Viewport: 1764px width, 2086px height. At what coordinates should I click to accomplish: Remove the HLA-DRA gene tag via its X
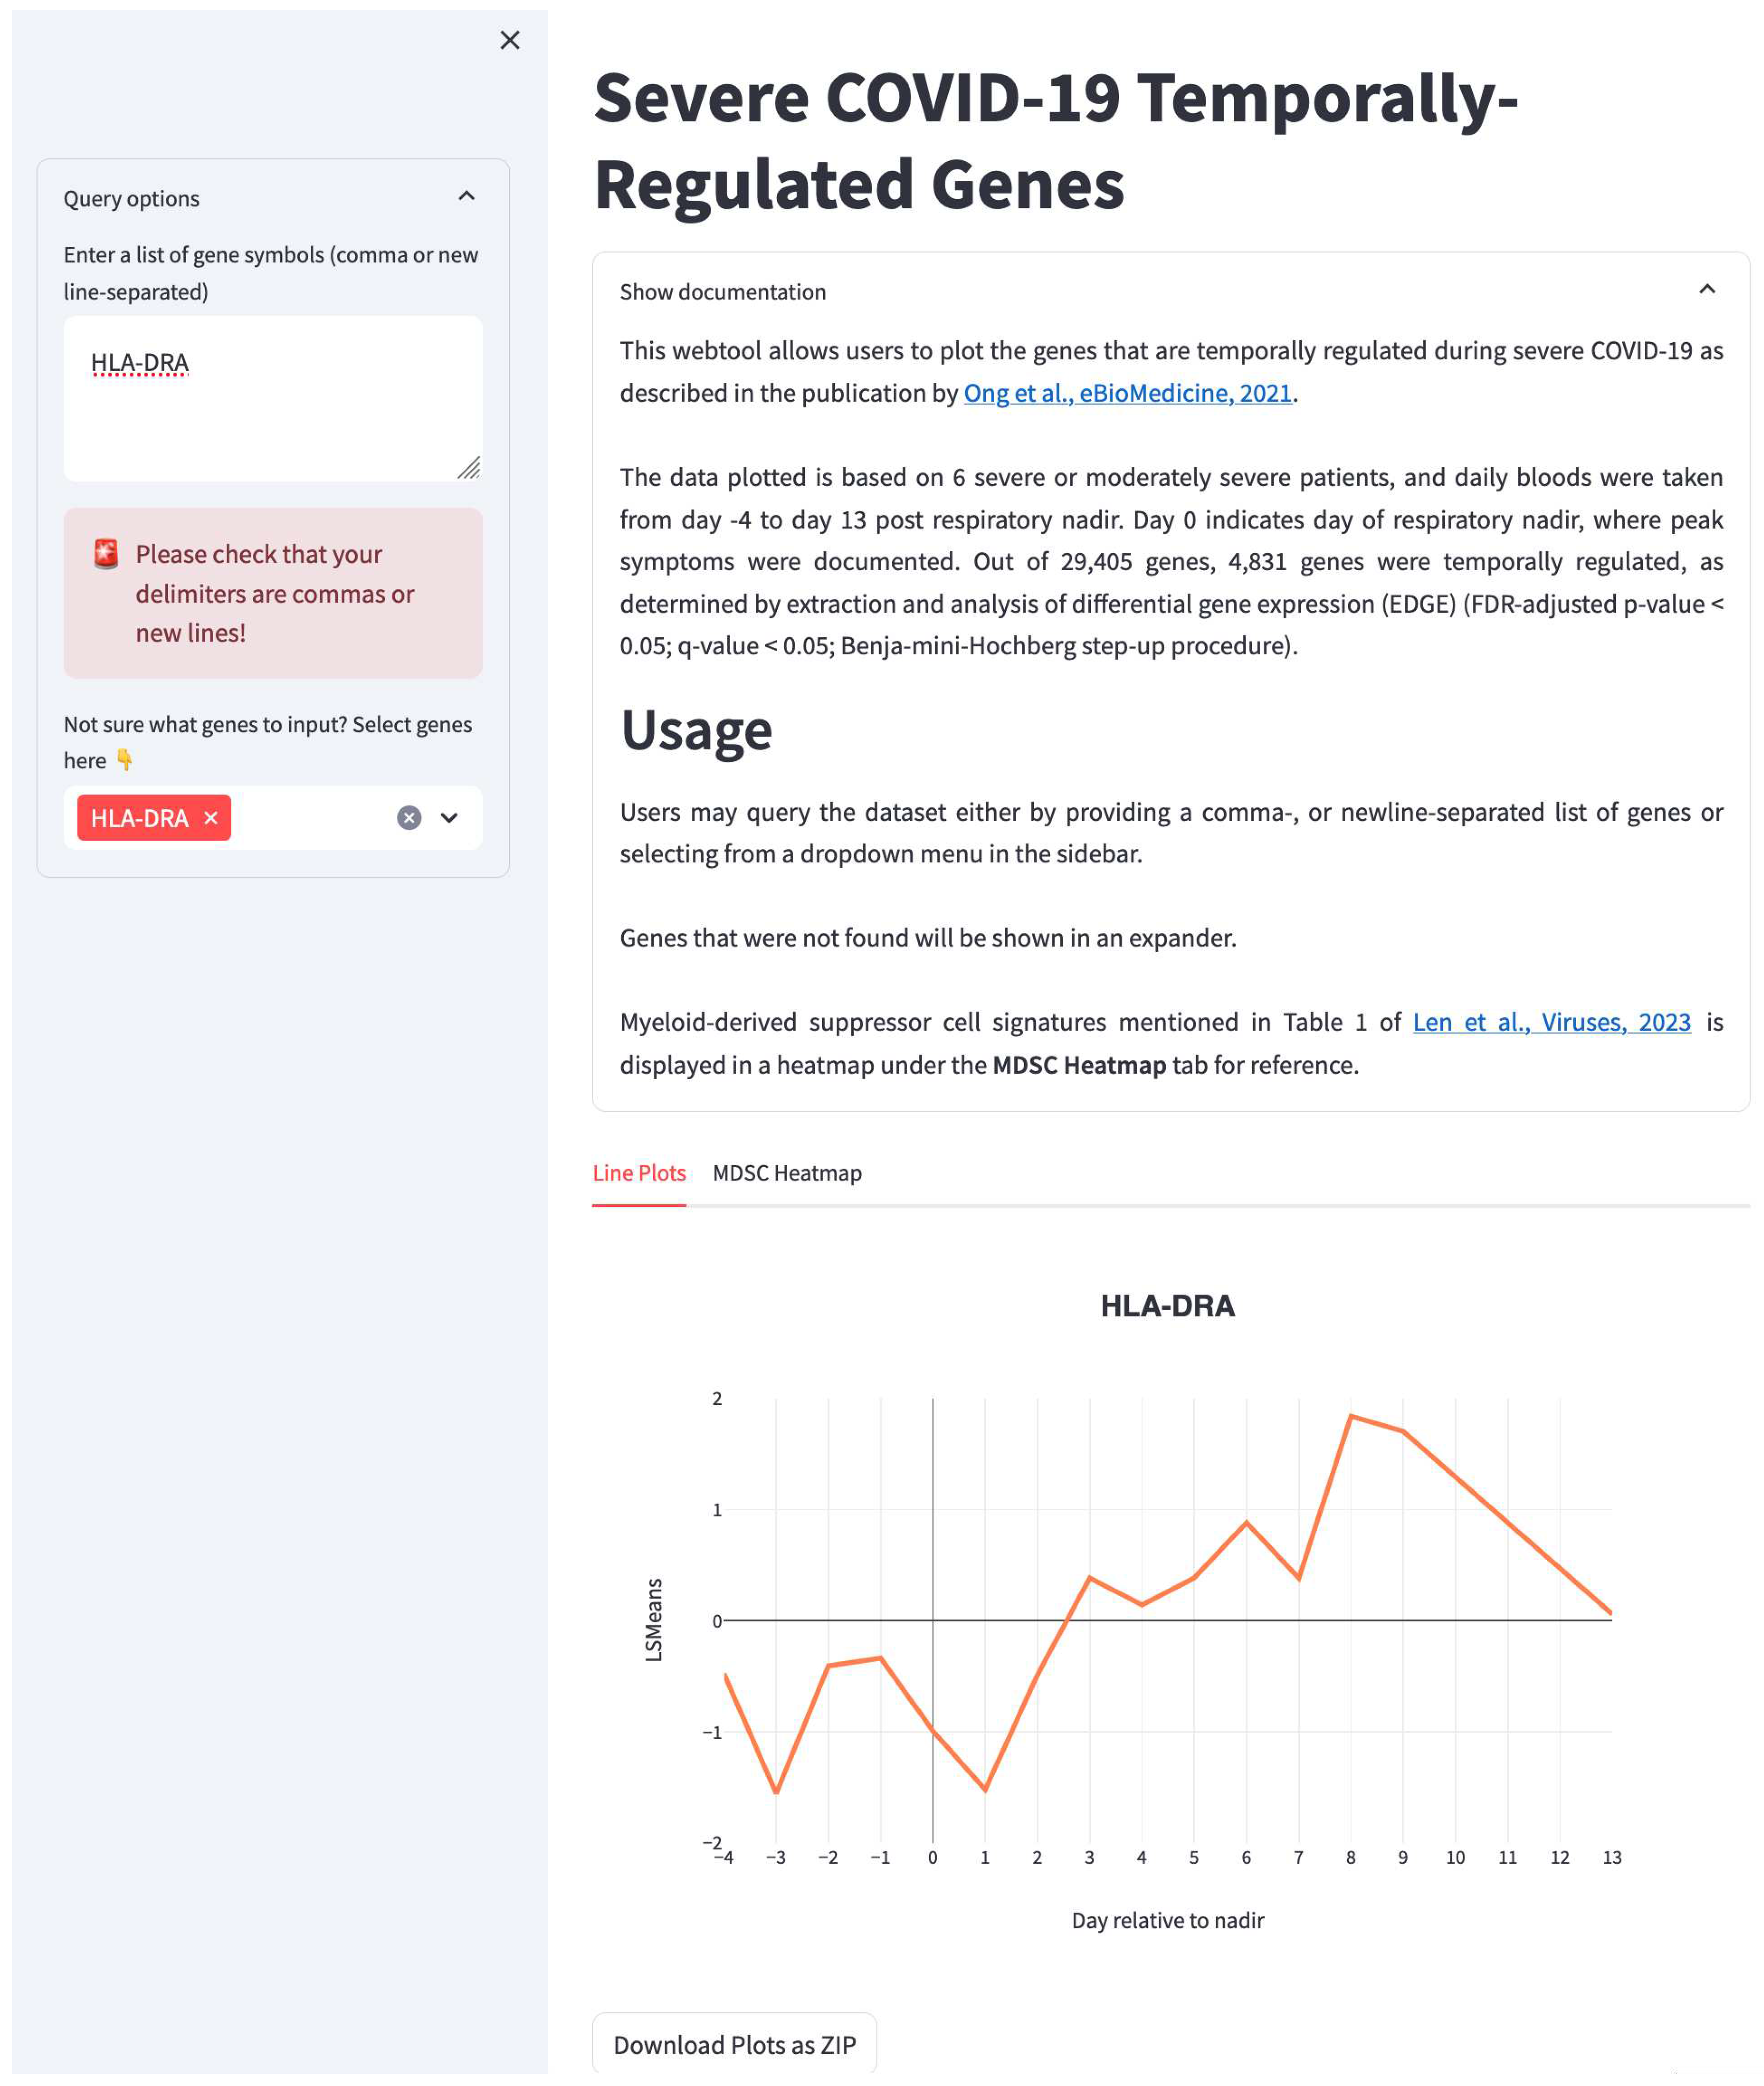pyautogui.click(x=211, y=818)
